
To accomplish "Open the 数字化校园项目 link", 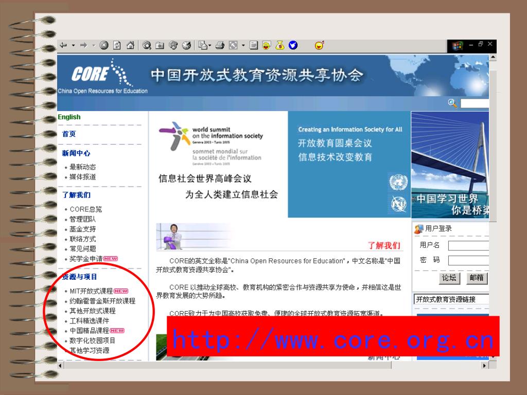I will [93, 340].
